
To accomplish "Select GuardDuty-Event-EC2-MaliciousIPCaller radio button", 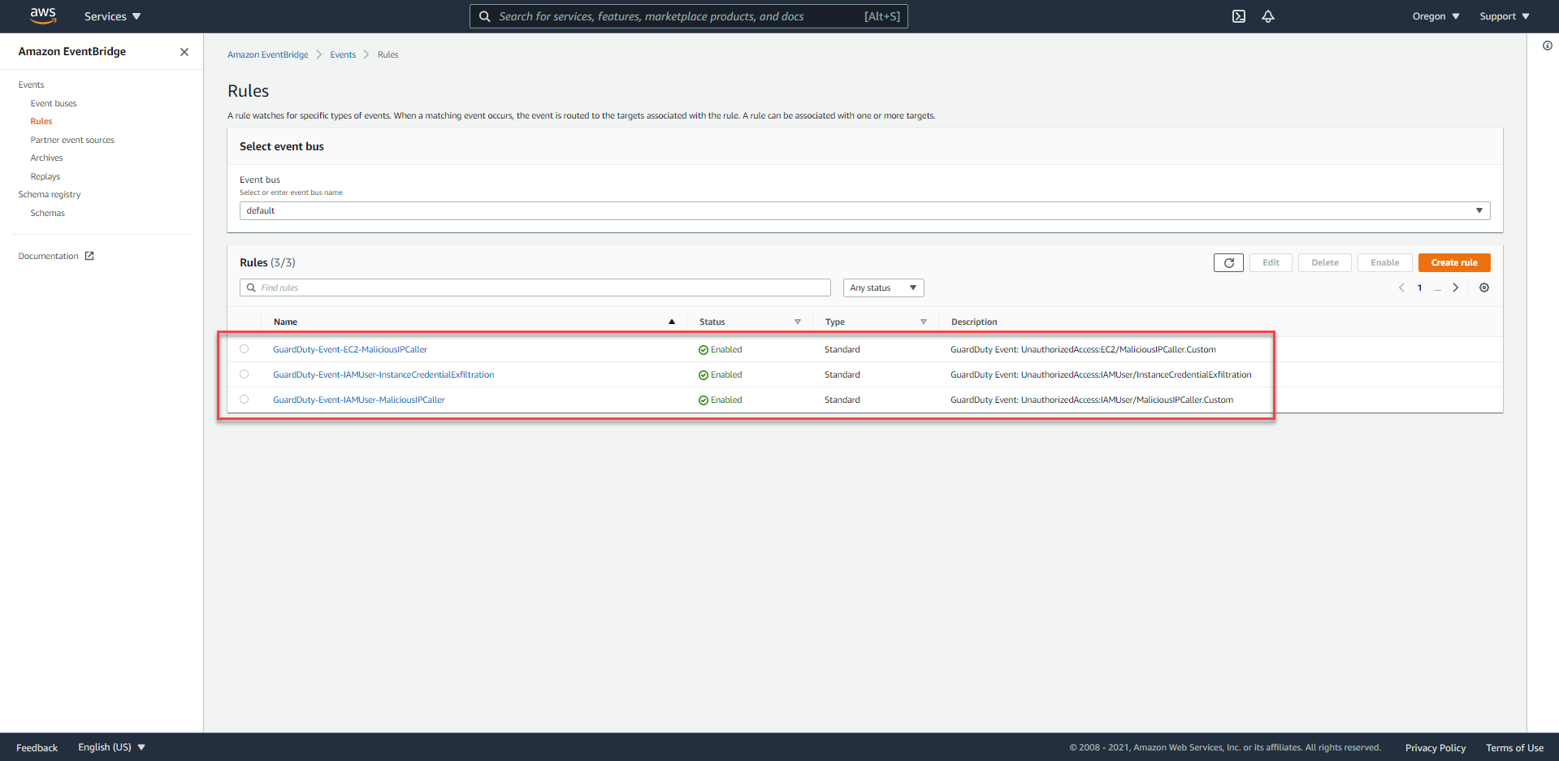I will click(x=244, y=349).
